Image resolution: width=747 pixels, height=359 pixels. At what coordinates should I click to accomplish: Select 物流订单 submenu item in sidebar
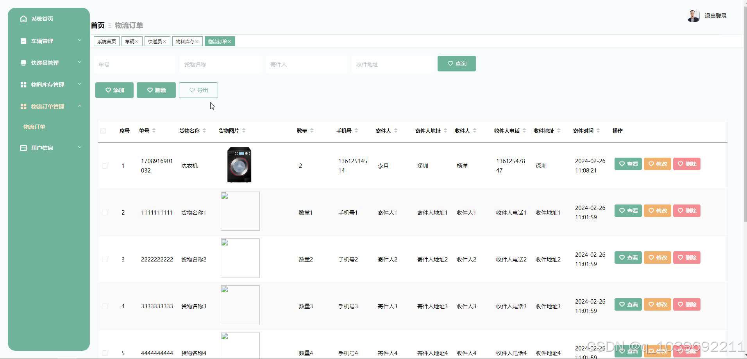[x=34, y=127]
